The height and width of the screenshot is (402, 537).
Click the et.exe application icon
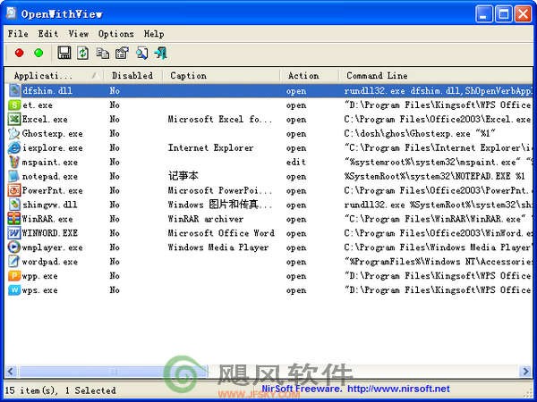(14, 105)
